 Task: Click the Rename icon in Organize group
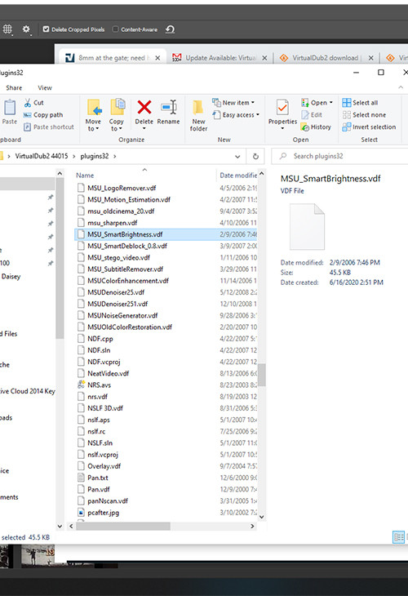(168, 107)
